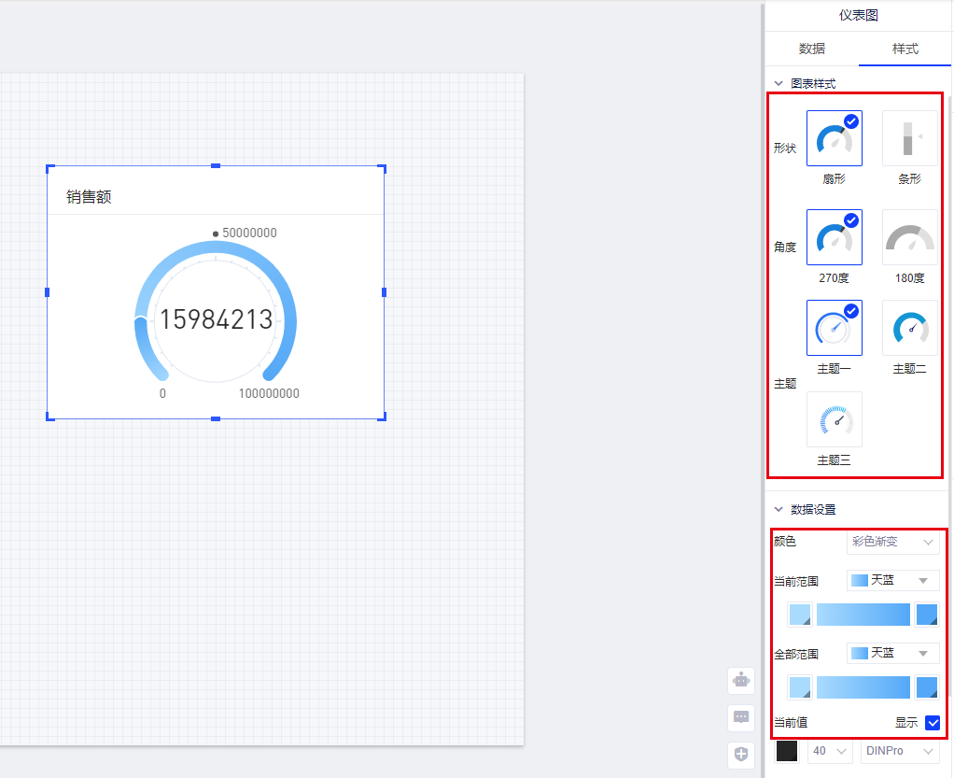
Task: Open the 颜色 彩色渐变 dropdown
Action: coord(892,542)
